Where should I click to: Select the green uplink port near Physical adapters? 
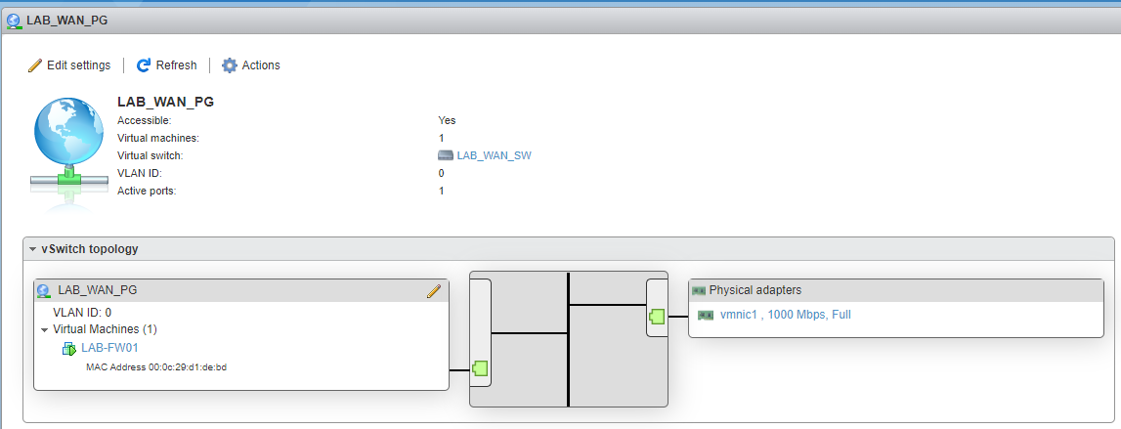click(657, 316)
